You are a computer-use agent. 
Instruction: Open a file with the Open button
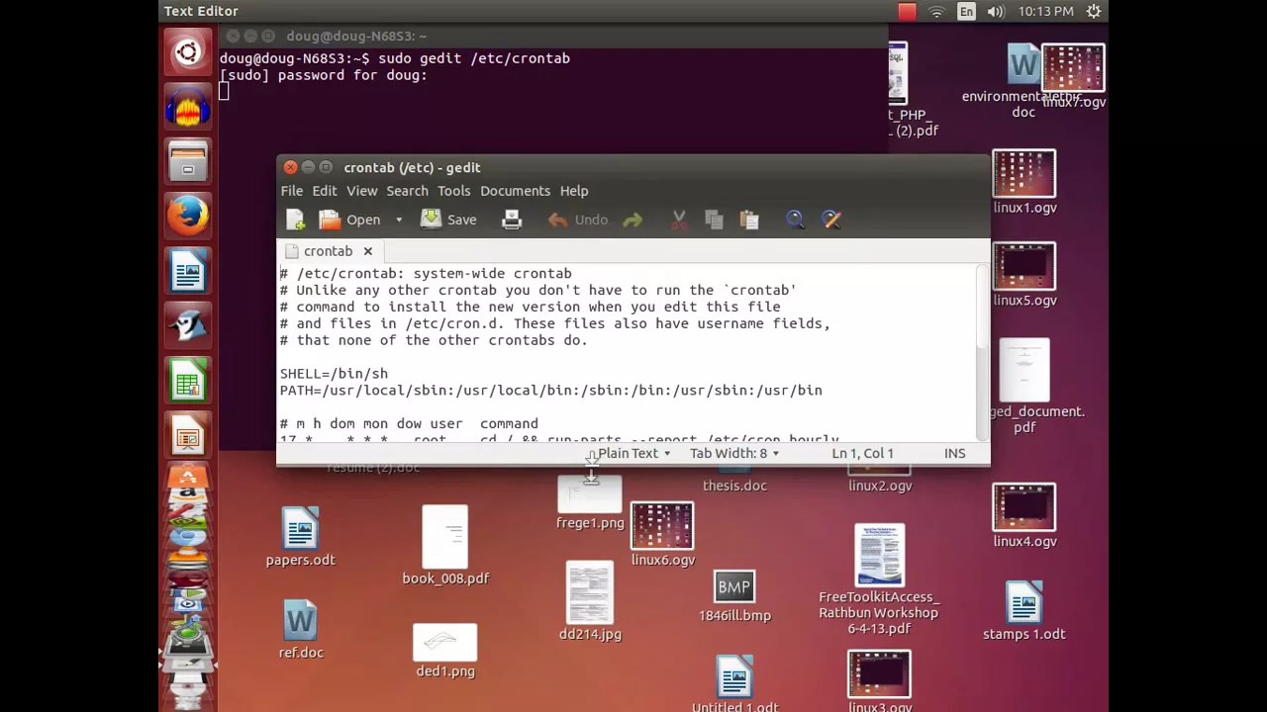click(x=350, y=220)
